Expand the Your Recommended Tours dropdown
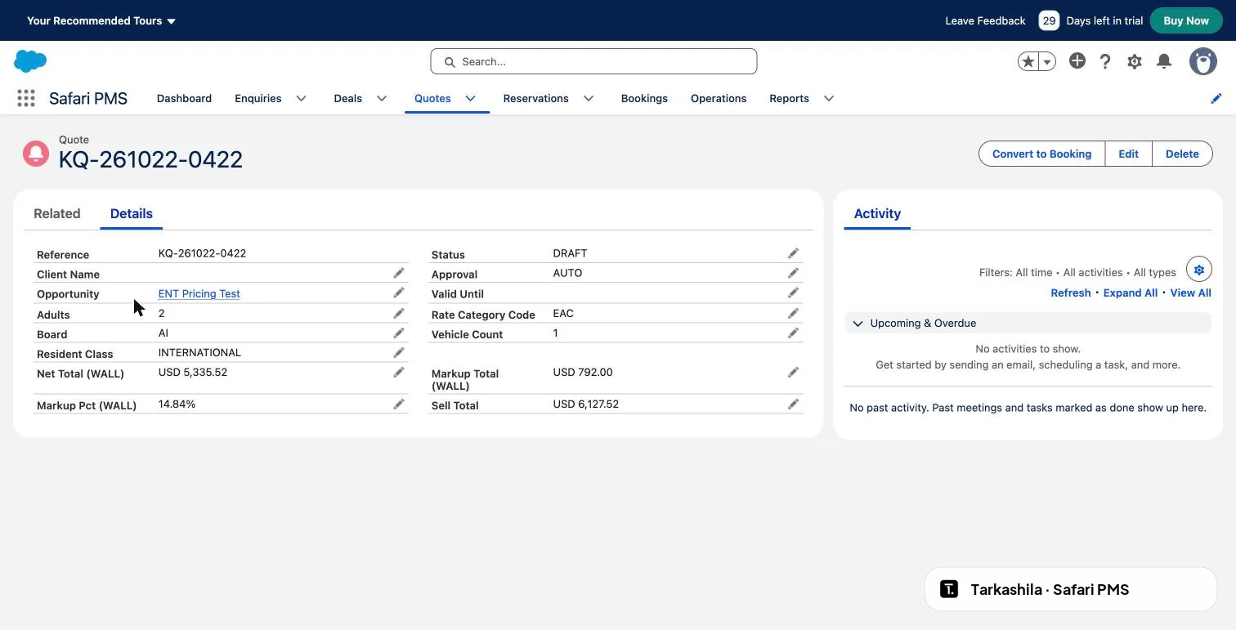This screenshot has width=1236, height=630. tap(101, 20)
